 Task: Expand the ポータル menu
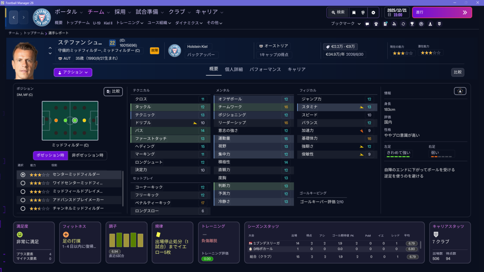pyautogui.click(x=69, y=12)
